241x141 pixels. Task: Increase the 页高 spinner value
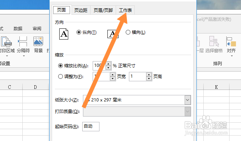tap(149, 75)
